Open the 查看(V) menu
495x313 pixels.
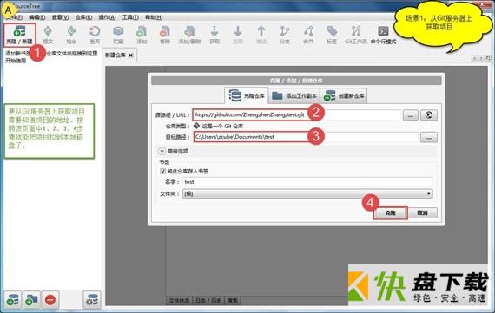point(60,17)
